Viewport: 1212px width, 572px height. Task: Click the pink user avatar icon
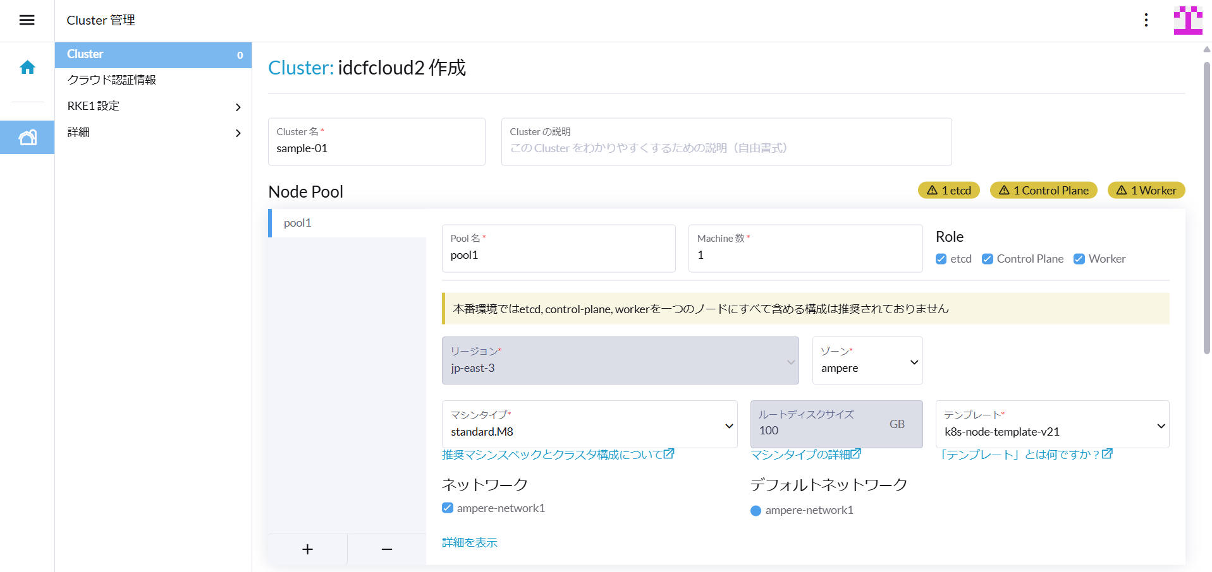tap(1187, 20)
